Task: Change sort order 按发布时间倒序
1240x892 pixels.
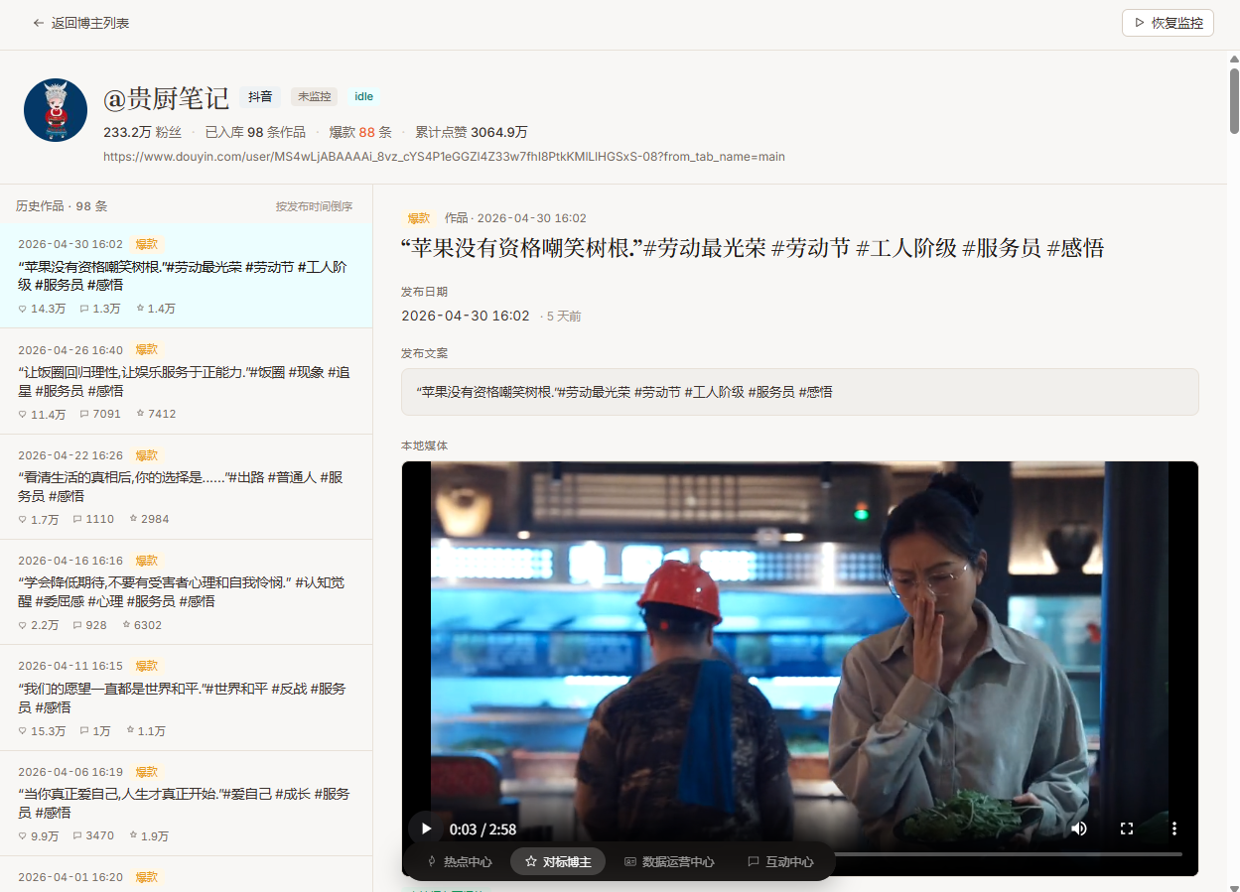Action: 314,206
